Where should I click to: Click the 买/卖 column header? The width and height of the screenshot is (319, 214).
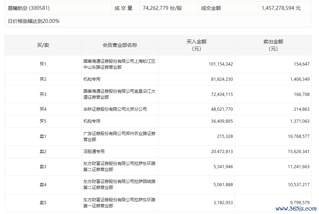[43, 45]
